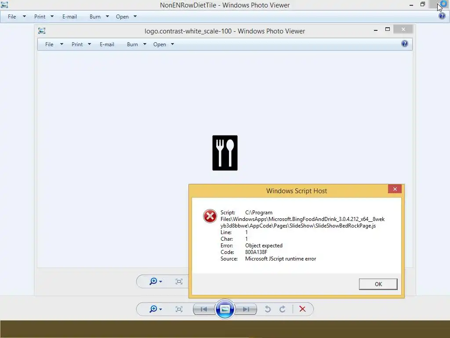This screenshot has height=338, width=450.
Task: Click E-mail in NonENRowDietTile window
Action: coord(69,17)
